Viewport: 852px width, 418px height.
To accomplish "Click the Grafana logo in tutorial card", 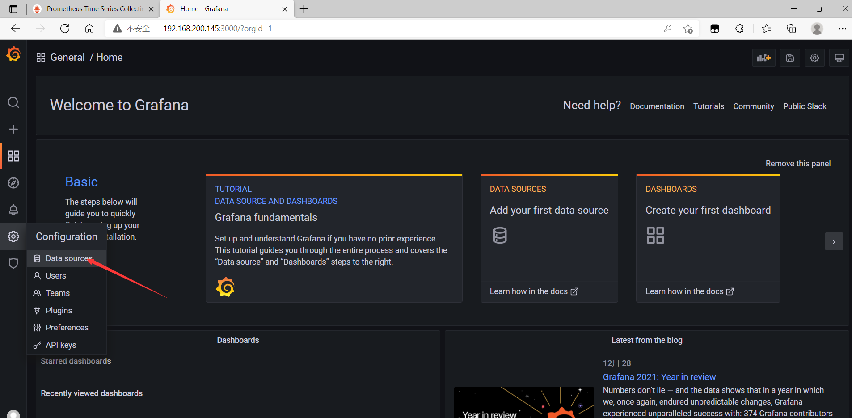I will tap(225, 287).
